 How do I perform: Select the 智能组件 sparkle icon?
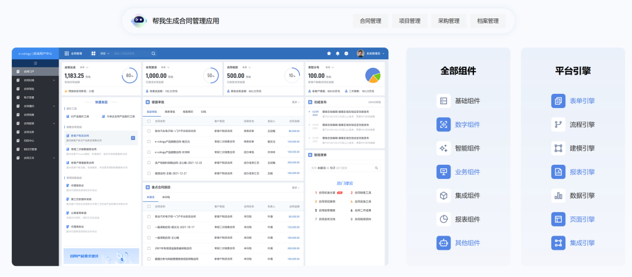444,148
